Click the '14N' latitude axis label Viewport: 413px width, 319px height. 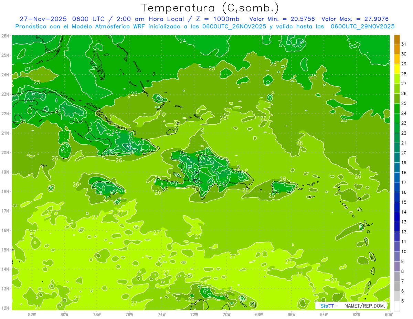5,269
